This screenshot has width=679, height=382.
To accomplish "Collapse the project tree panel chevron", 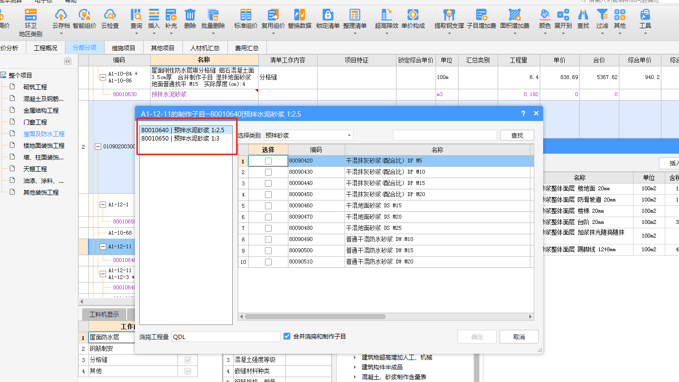I will point(68,61).
